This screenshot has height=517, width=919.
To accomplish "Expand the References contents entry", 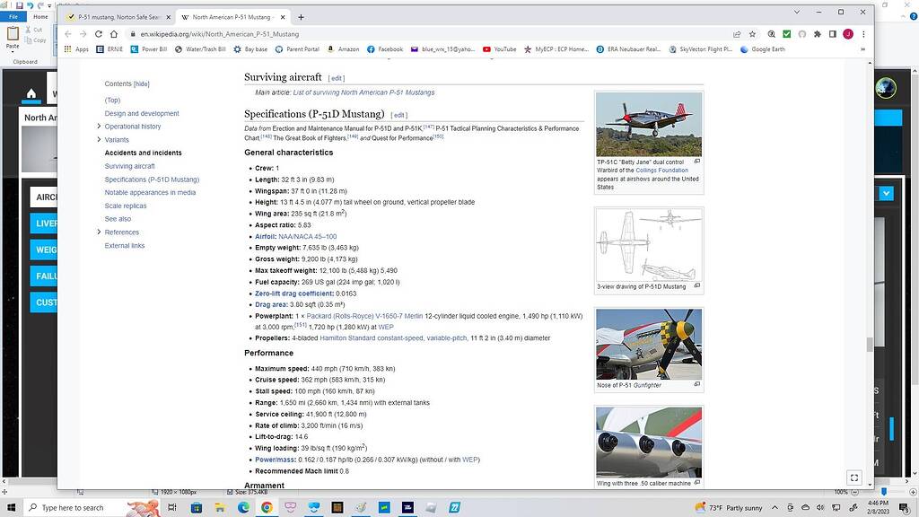I will coord(99,232).
